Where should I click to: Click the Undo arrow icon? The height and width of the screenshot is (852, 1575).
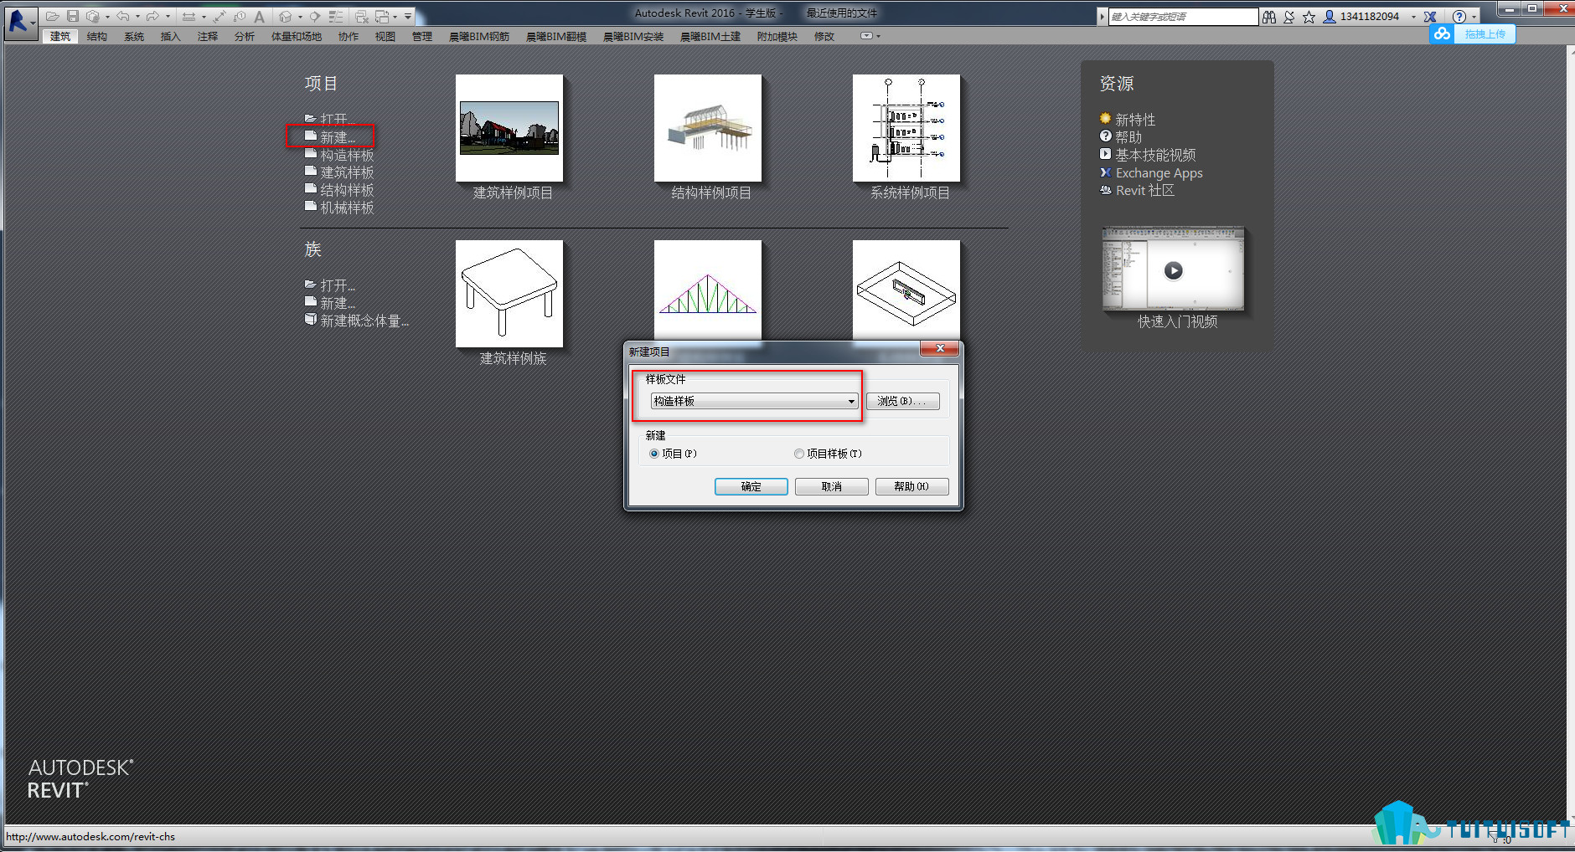(x=123, y=16)
